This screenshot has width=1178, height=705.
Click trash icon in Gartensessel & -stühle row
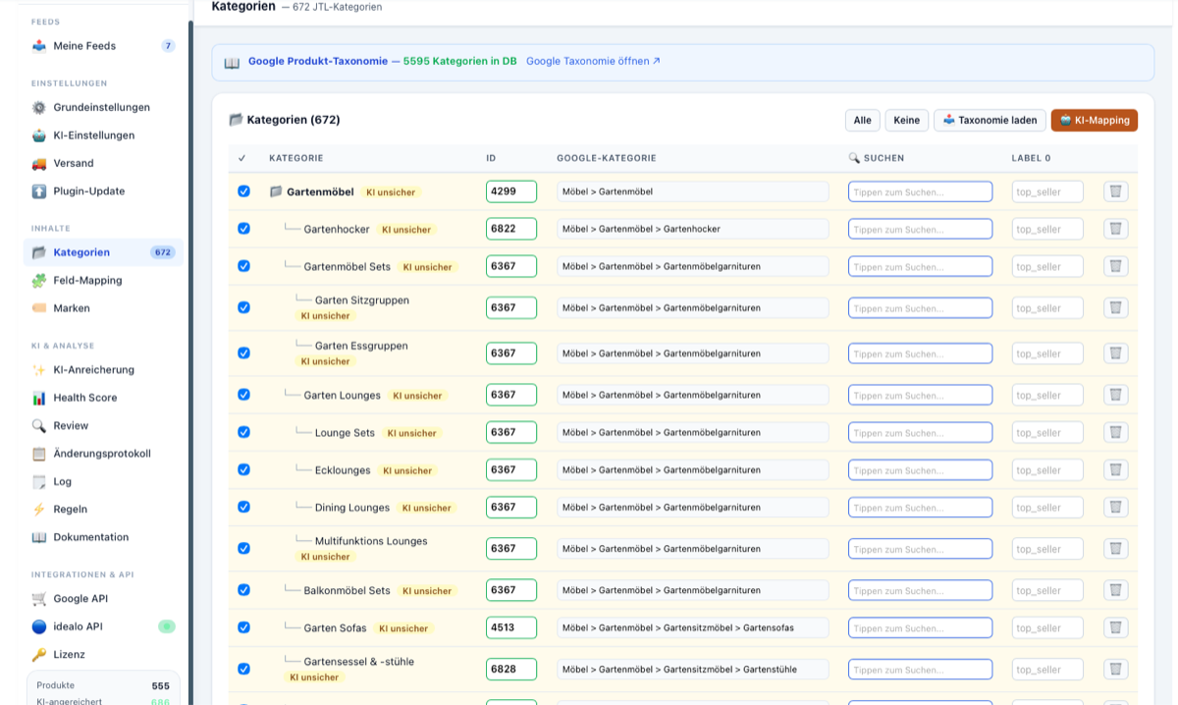1115,669
